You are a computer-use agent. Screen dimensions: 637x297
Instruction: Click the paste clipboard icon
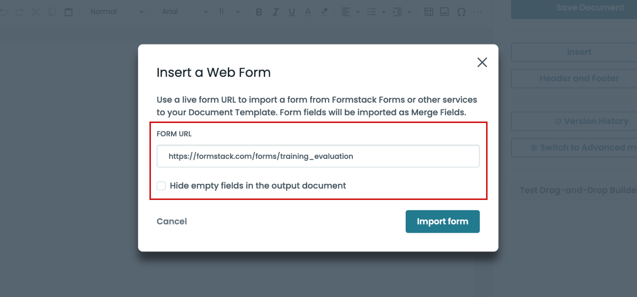[x=69, y=12]
